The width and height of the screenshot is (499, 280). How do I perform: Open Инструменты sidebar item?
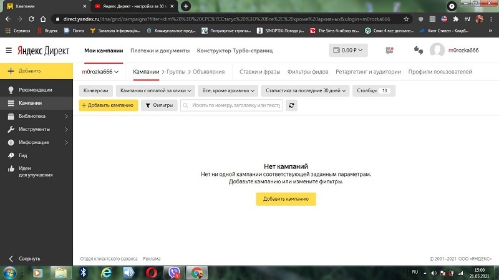(x=34, y=129)
